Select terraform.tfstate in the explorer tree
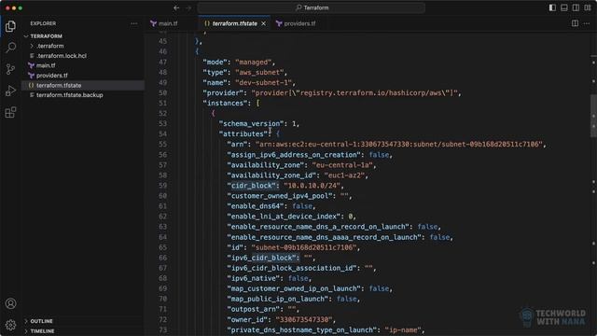The height and width of the screenshot is (336, 597). click(x=59, y=85)
